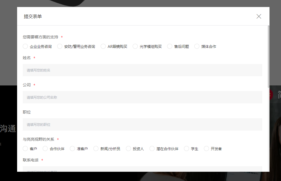Focus the 请填写您的姓名 name field
Screen dimensions: 281x181
pos(142,70)
